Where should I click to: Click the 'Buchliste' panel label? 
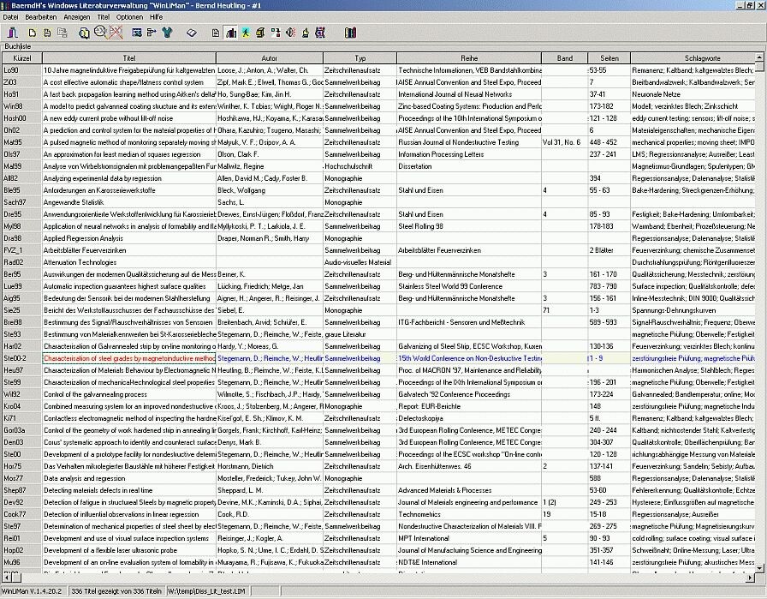(18, 46)
